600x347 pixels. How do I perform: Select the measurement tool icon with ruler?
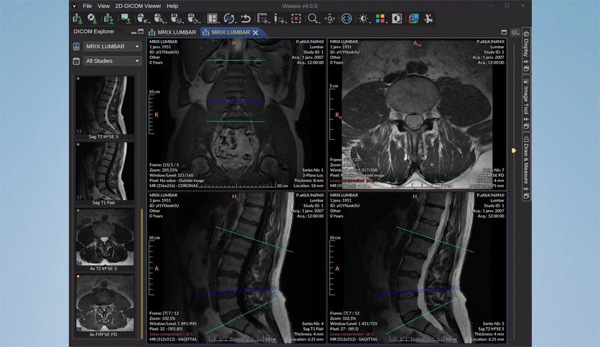263,19
